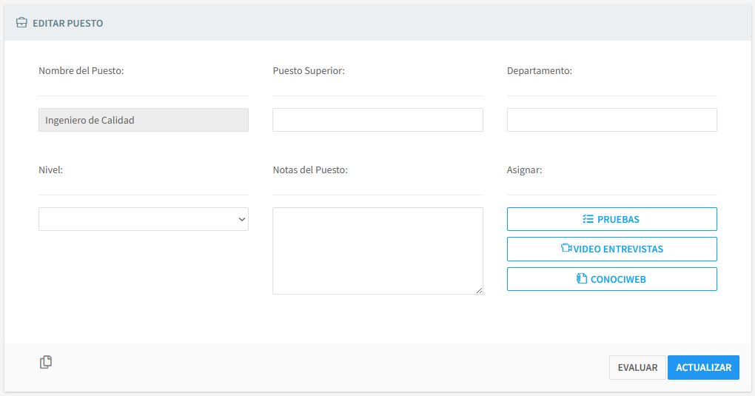755x396 pixels.
Task: Open the Nivel dropdown
Action: coord(143,219)
